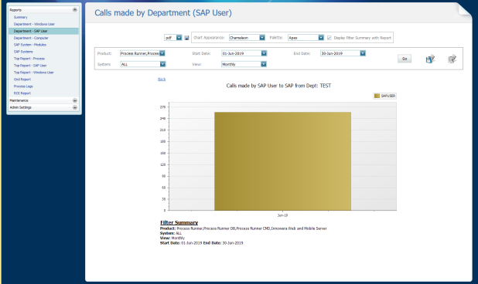Click the grey filter icon at far right
This screenshot has height=284, width=478.
[x=452, y=59]
